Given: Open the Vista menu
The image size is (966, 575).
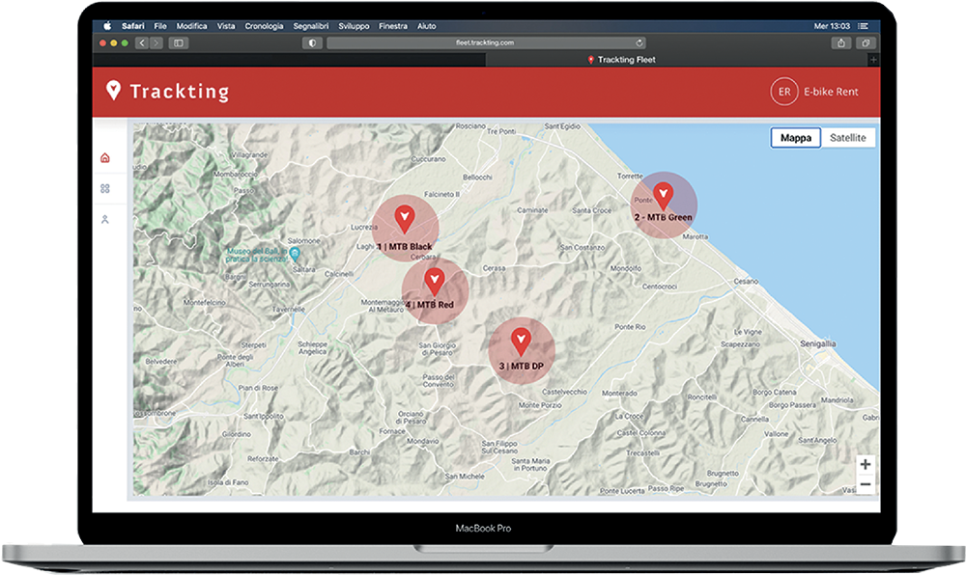Looking at the screenshot, I should (226, 26).
